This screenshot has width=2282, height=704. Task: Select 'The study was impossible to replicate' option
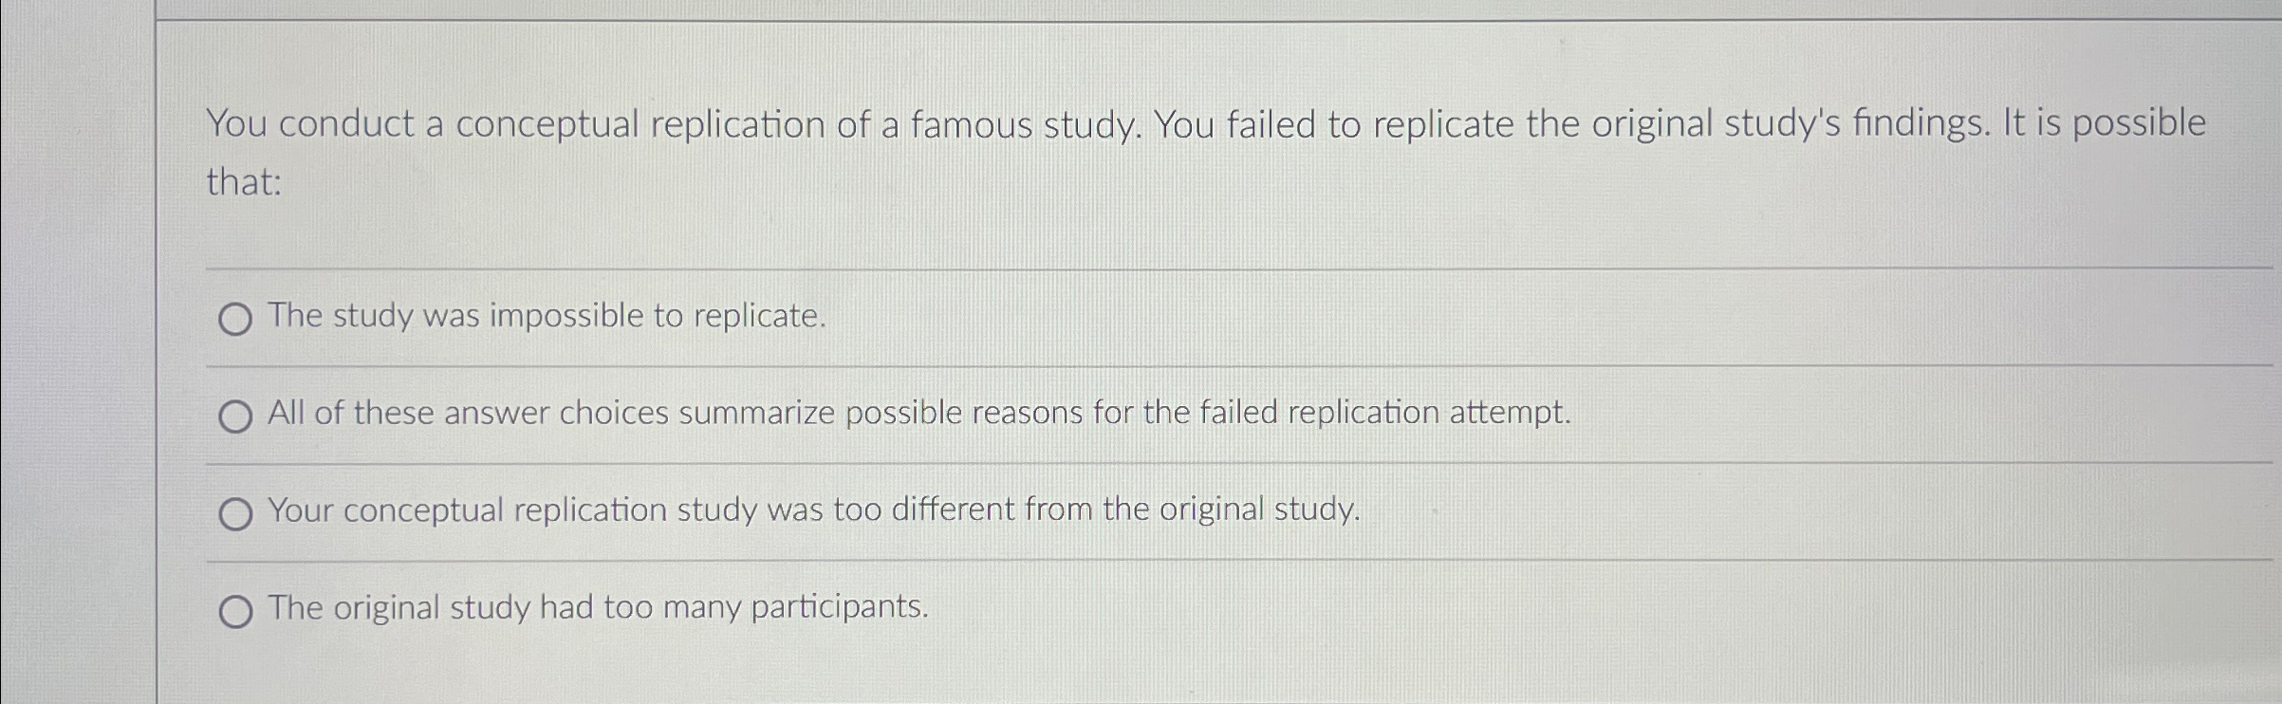(236, 320)
